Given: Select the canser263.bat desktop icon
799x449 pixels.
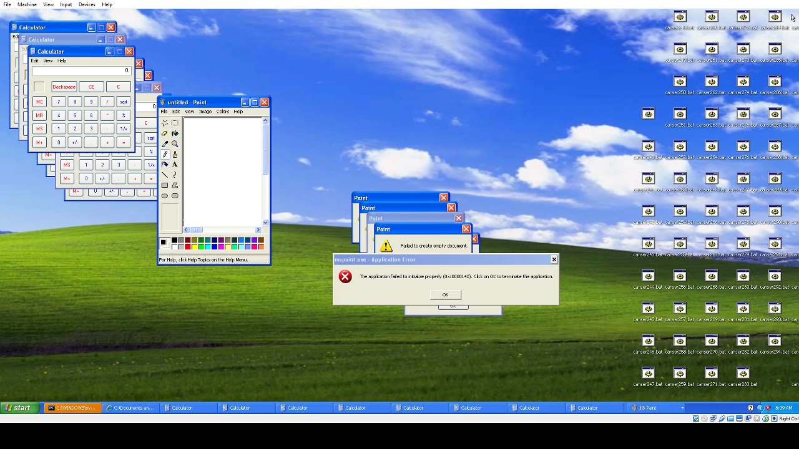Looking at the screenshot, I should click(x=712, y=117).
